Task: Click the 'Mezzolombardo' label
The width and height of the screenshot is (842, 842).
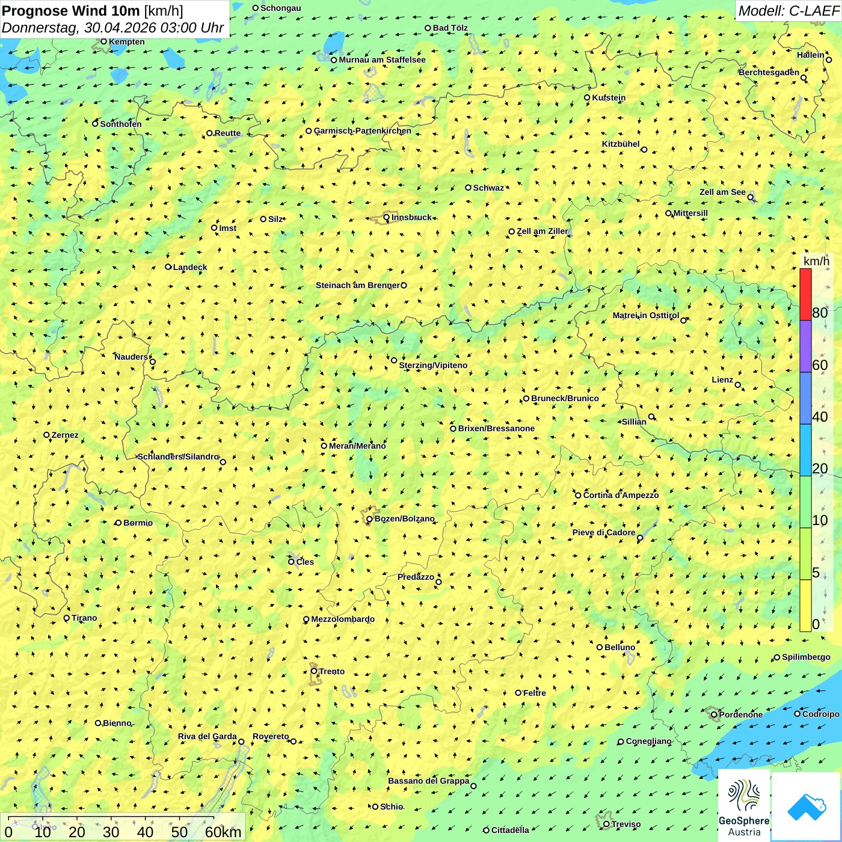Action: 343,619
